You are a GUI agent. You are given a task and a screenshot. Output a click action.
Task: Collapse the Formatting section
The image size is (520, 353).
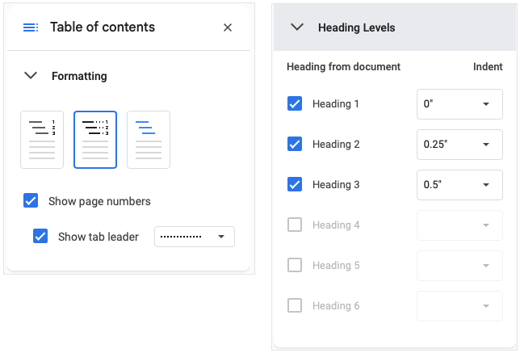coord(31,76)
